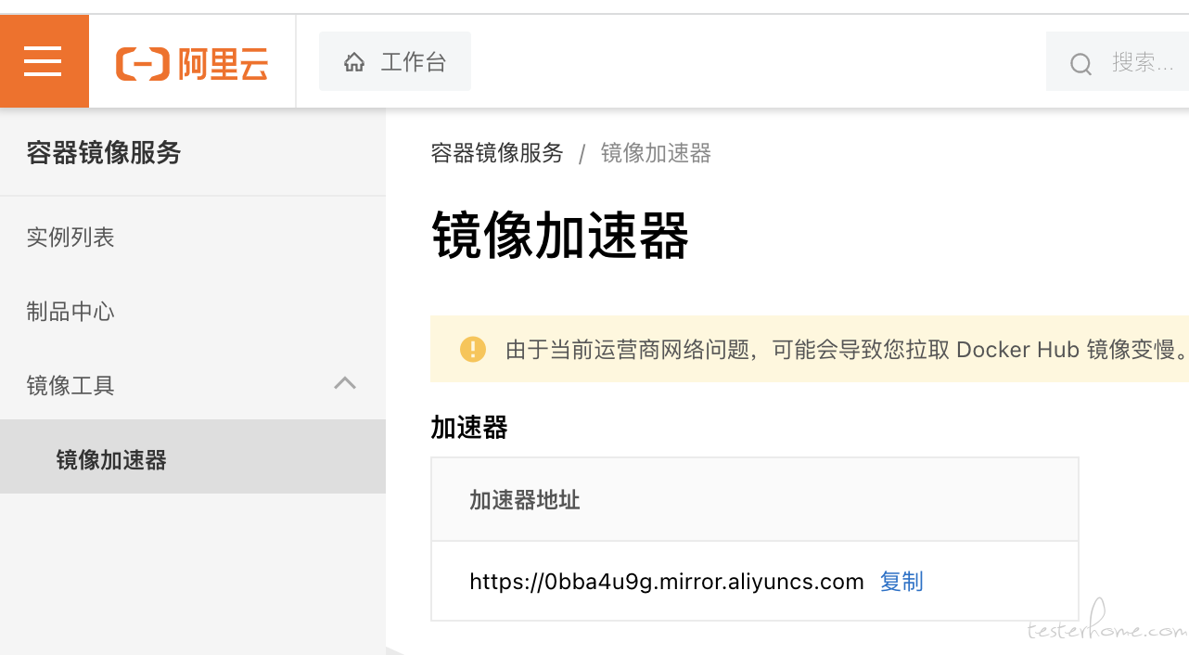Select 实例列表 in the sidebar
Image resolution: width=1189 pixels, height=655 pixels.
point(70,238)
